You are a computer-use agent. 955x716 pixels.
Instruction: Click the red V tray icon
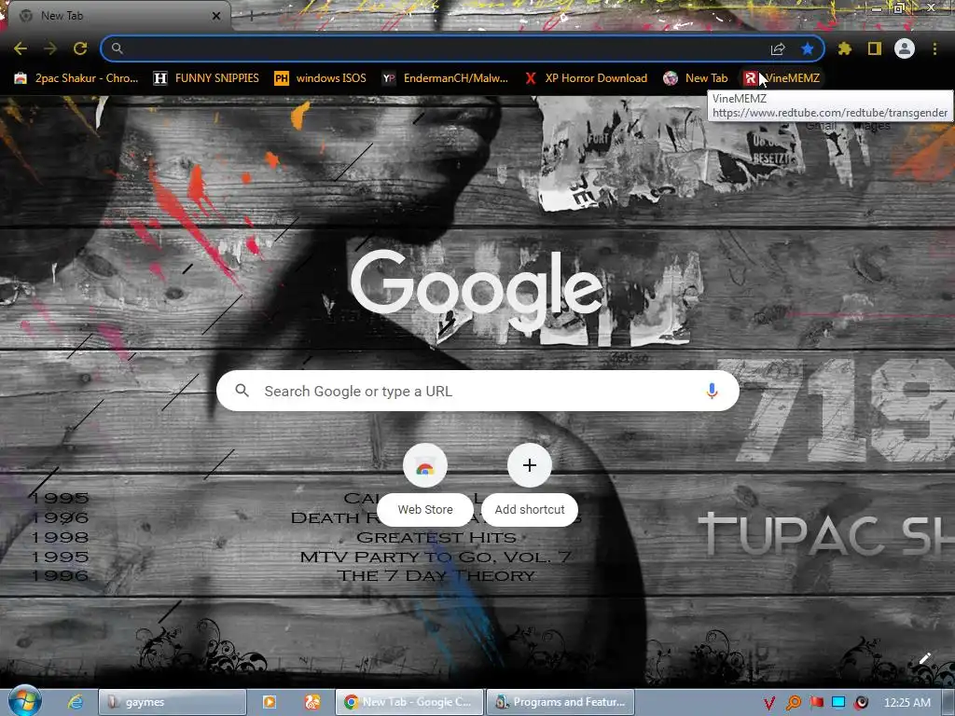point(769,703)
